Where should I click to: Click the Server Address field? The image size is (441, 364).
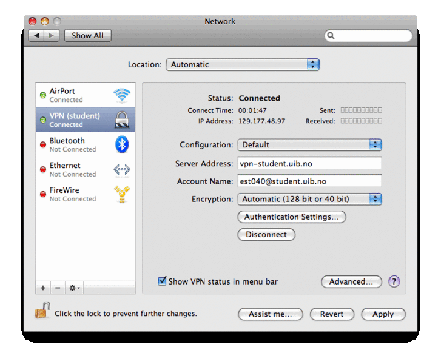[x=309, y=163]
